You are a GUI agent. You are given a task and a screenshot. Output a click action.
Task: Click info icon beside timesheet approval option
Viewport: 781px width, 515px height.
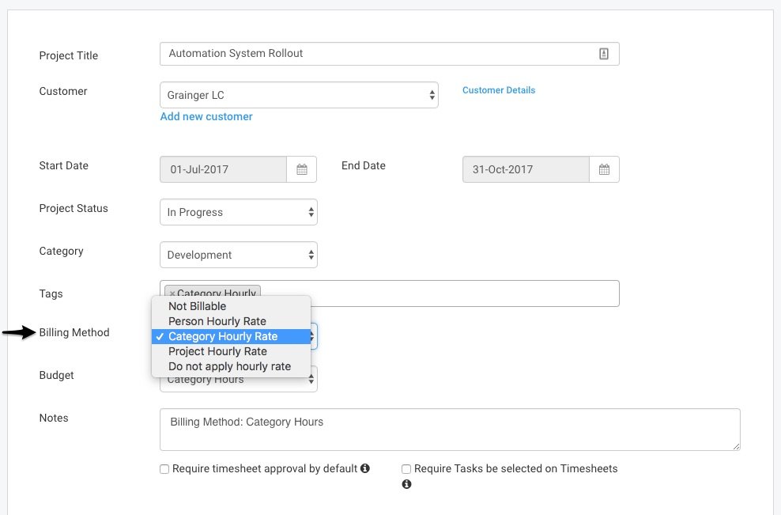(x=365, y=468)
